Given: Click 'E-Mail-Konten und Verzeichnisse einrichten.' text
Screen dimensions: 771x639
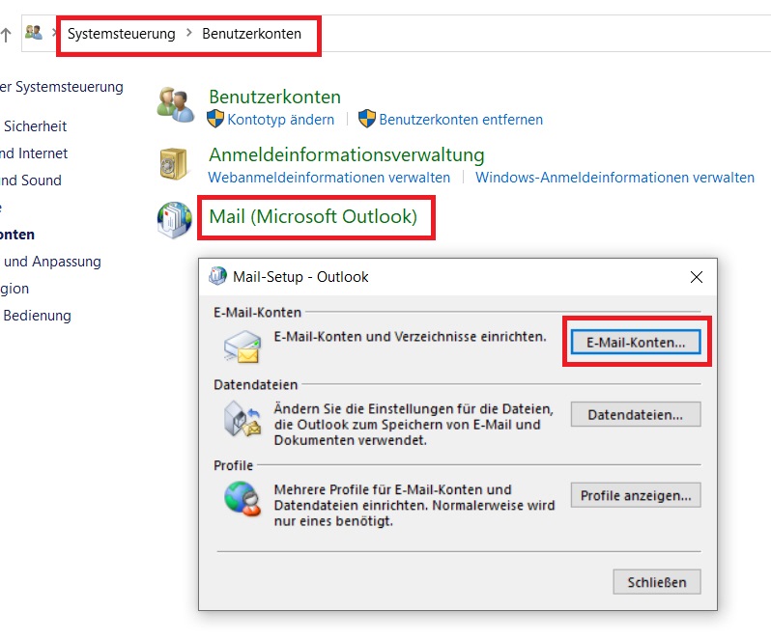Looking at the screenshot, I should tap(410, 337).
